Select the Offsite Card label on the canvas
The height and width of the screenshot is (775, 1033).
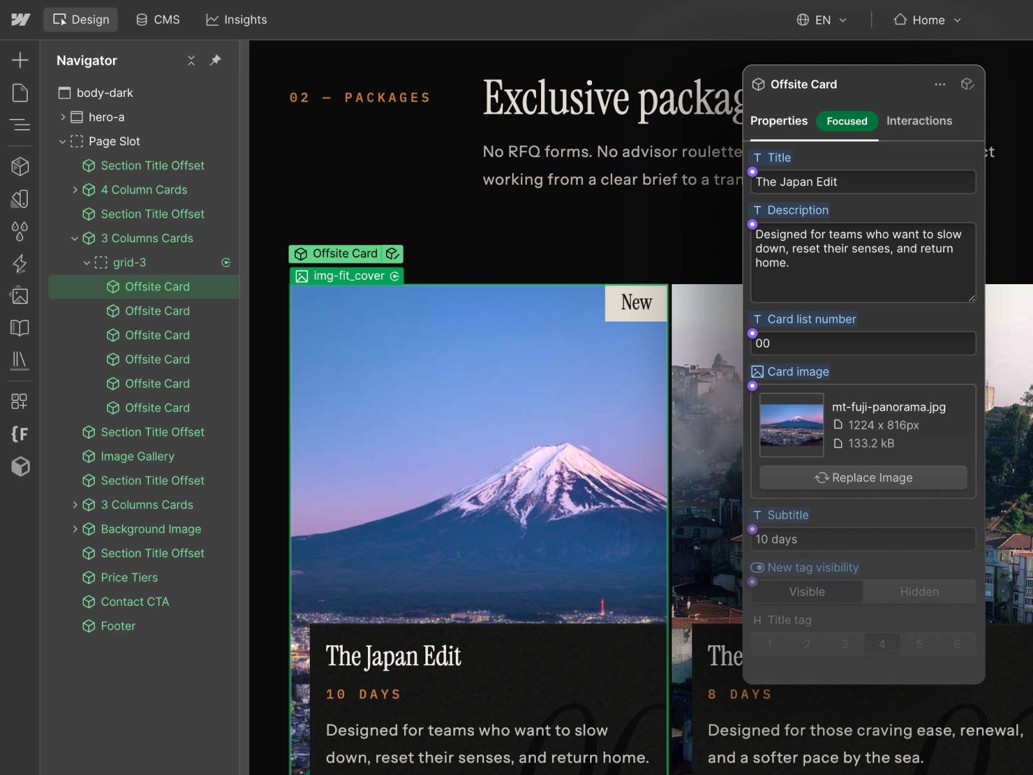point(336,254)
